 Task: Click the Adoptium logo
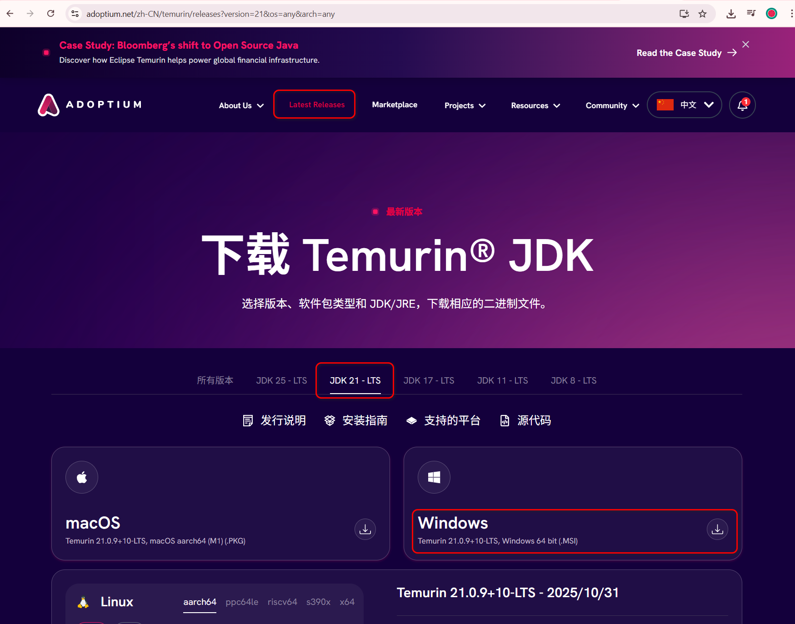90,105
